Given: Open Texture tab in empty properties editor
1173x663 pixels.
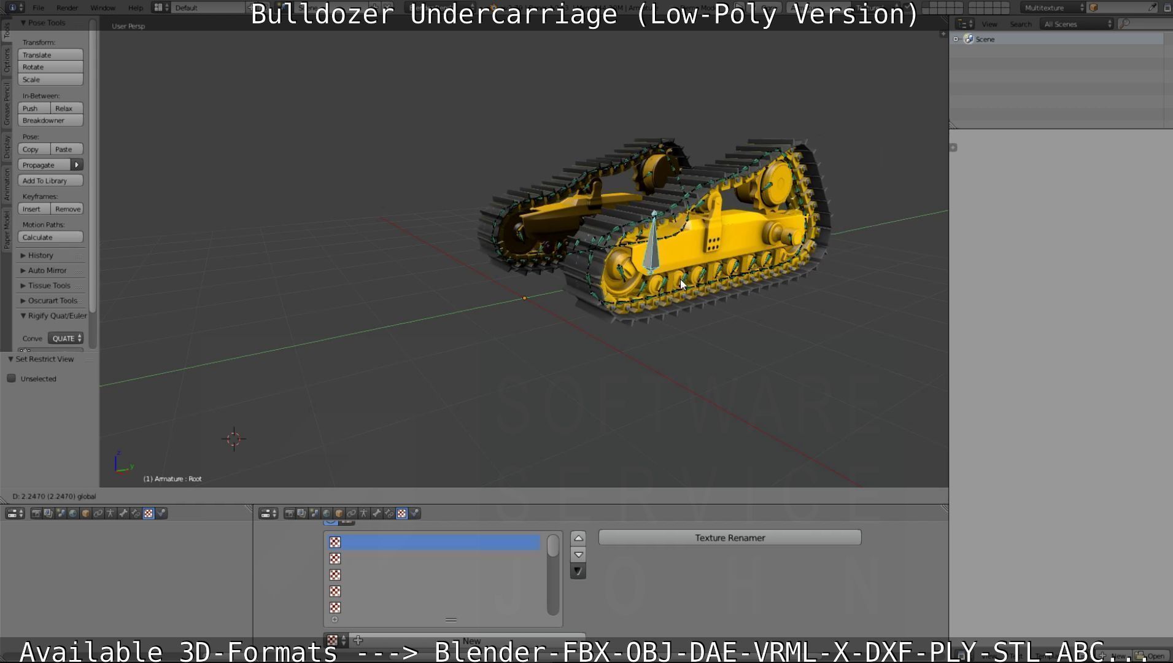Looking at the screenshot, I should pos(149,513).
